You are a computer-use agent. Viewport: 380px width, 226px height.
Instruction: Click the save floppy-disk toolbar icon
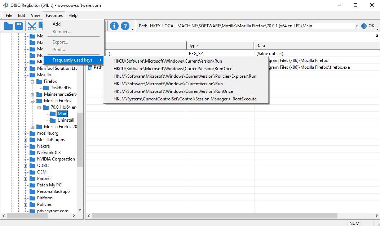pyautogui.click(x=19, y=26)
